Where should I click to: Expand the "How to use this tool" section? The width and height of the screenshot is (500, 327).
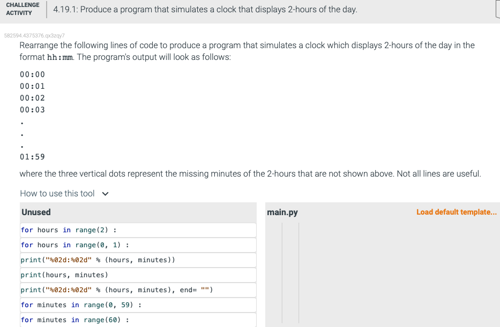[x=57, y=193]
